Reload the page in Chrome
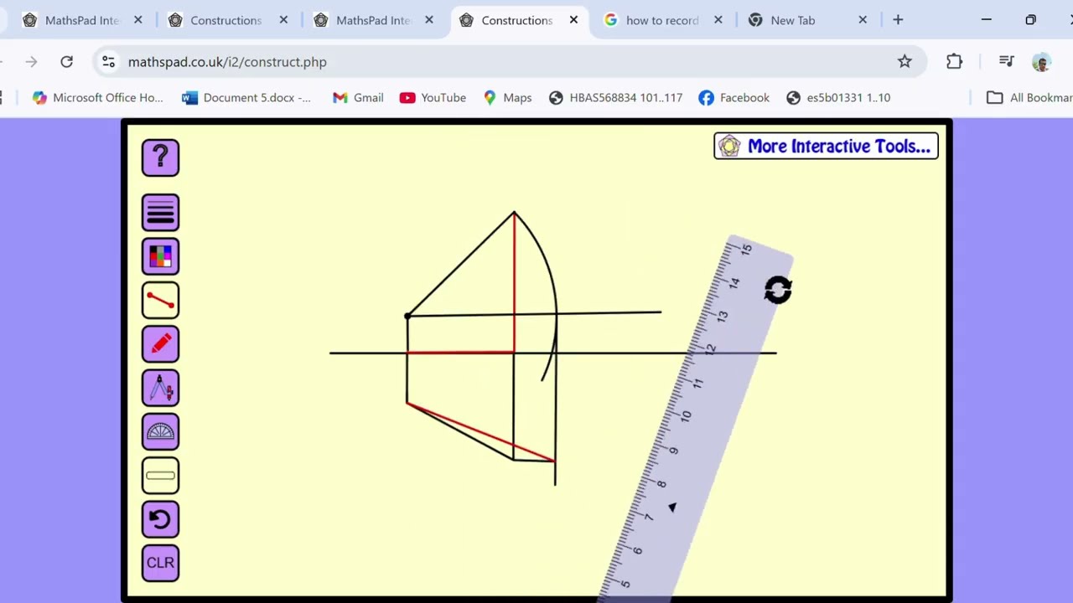The width and height of the screenshot is (1073, 603). (x=67, y=61)
